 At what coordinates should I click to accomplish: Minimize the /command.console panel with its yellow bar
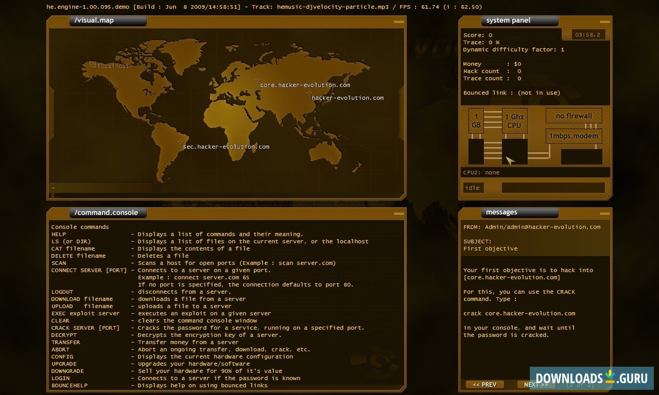(x=399, y=213)
